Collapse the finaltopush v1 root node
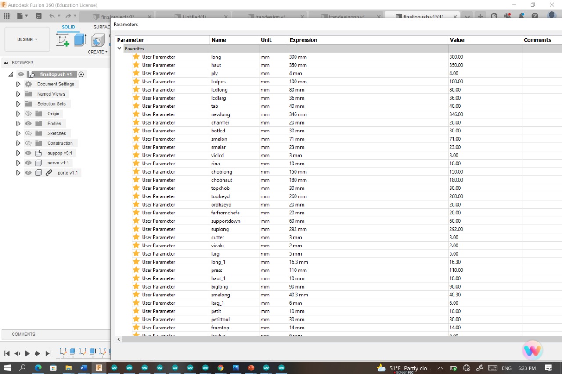This screenshot has width=562, height=374. 11,75
